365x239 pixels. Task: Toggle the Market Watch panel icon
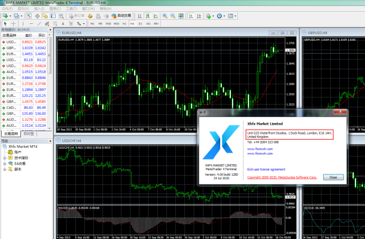pos(29,16)
